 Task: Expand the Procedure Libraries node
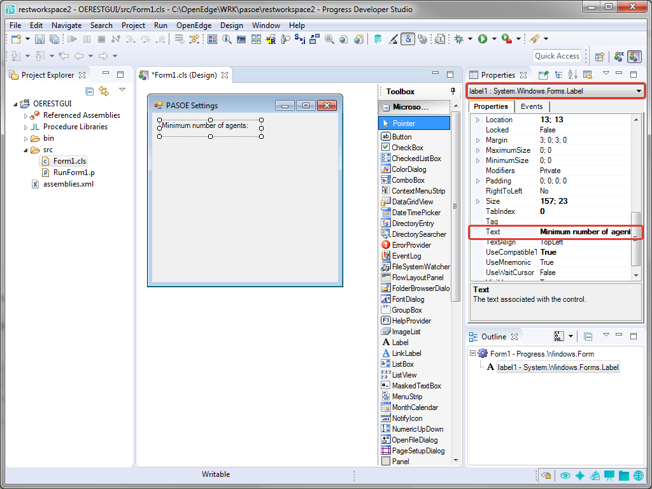click(x=25, y=127)
